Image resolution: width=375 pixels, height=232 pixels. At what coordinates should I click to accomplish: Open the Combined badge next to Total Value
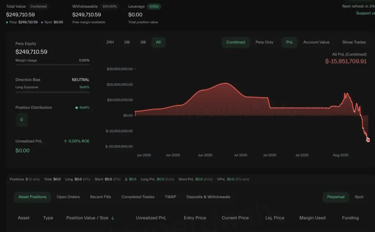pos(38,7)
